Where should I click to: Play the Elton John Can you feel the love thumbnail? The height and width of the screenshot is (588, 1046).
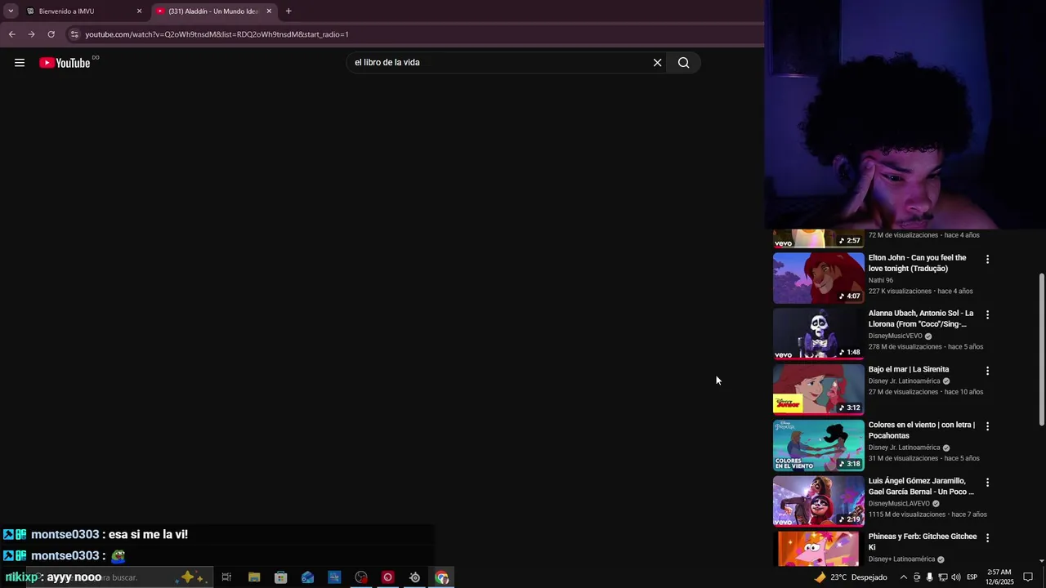point(818,278)
